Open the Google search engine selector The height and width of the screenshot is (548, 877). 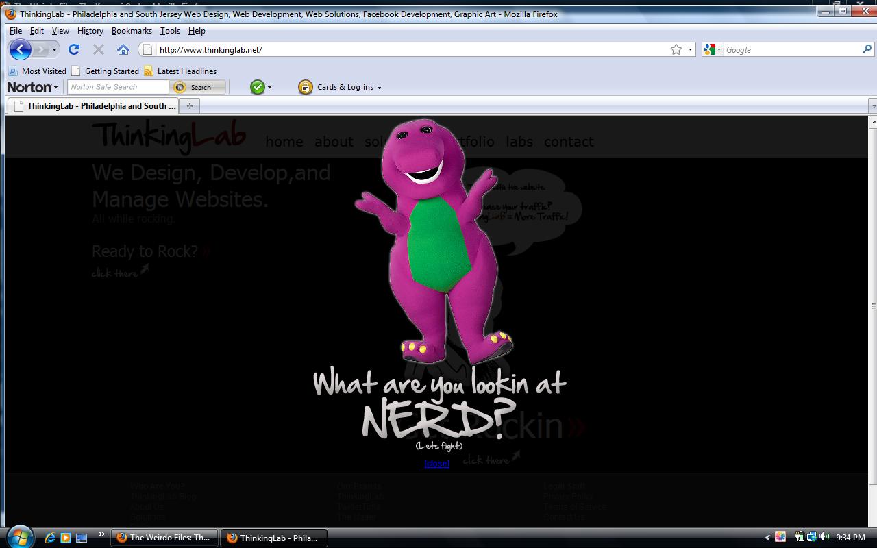point(713,49)
